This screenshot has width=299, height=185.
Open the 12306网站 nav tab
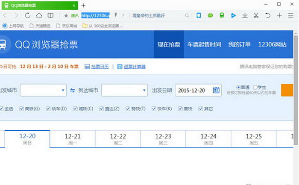click(272, 44)
